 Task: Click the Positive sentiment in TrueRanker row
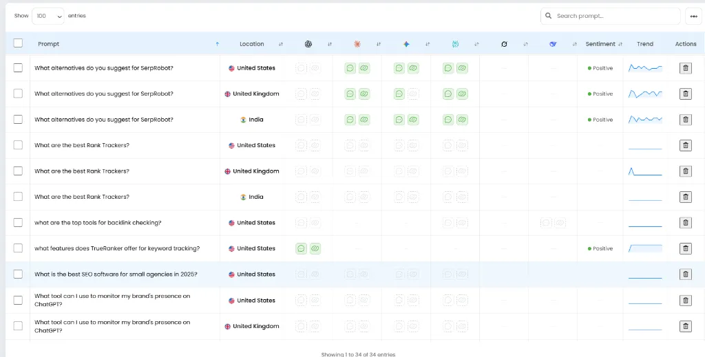click(600, 248)
